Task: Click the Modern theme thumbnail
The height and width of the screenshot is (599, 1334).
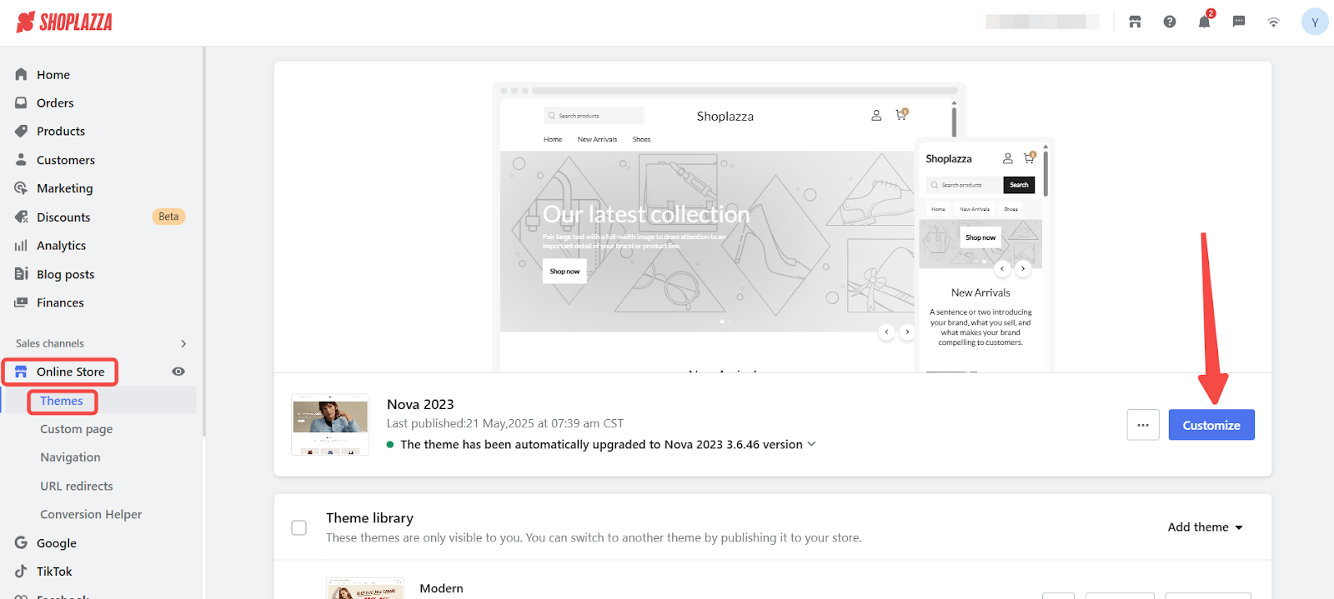Action: tap(365, 588)
